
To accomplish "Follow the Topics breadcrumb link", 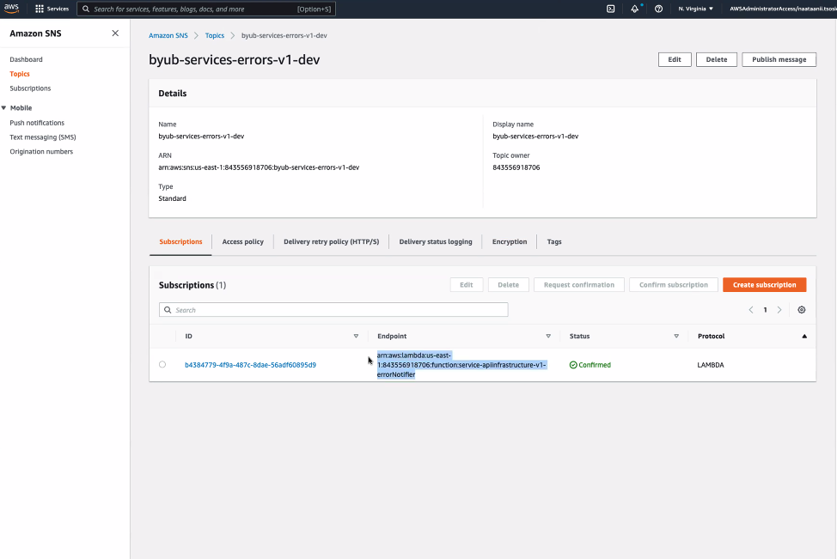I will click(215, 36).
